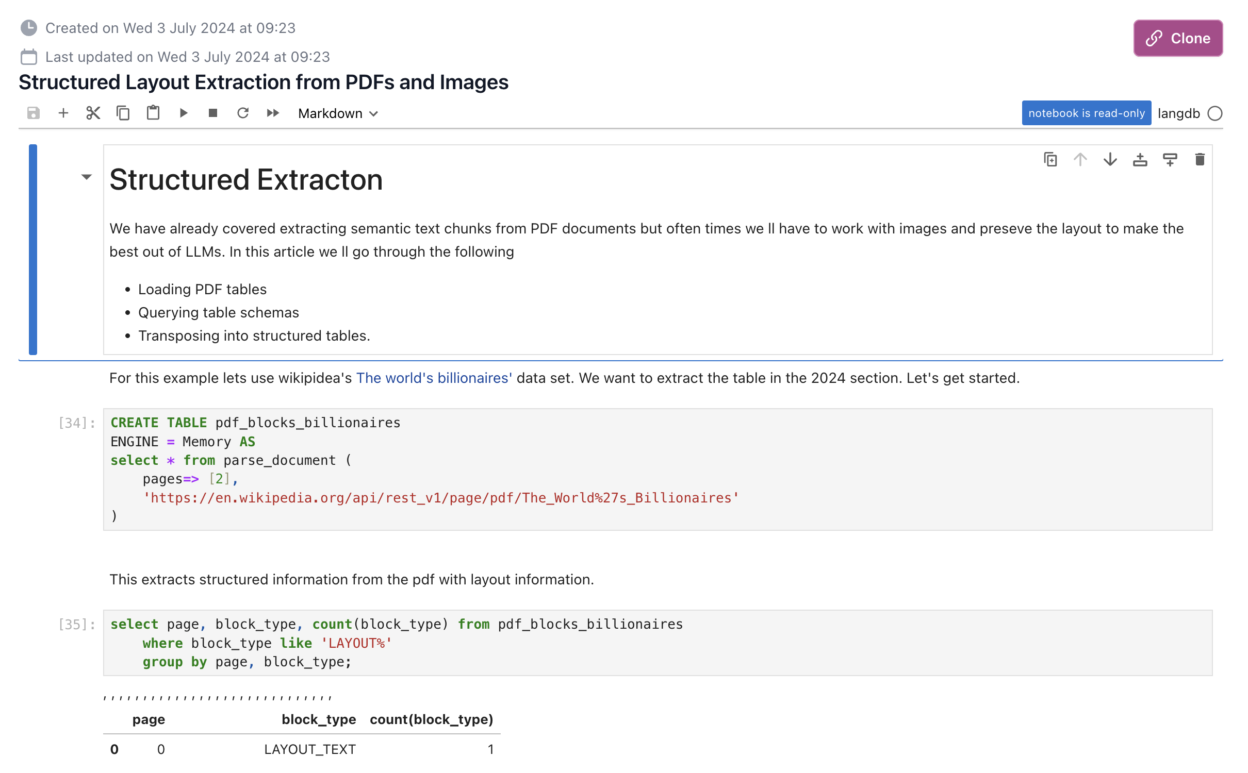Restart the kernel with the refresh icon
1248x773 pixels.
pos(243,113)
